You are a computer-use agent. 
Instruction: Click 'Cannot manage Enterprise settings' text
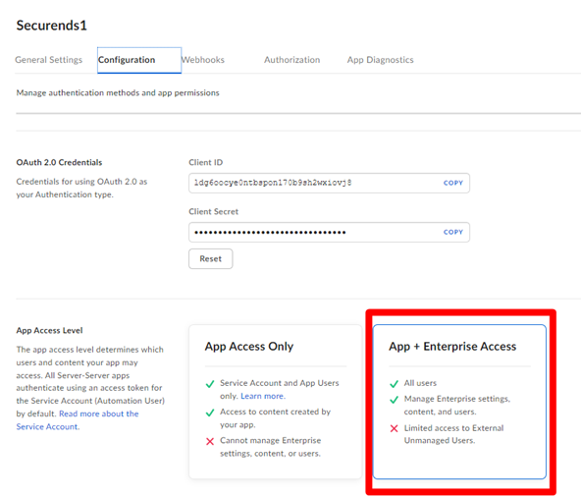tap(271, 447)
